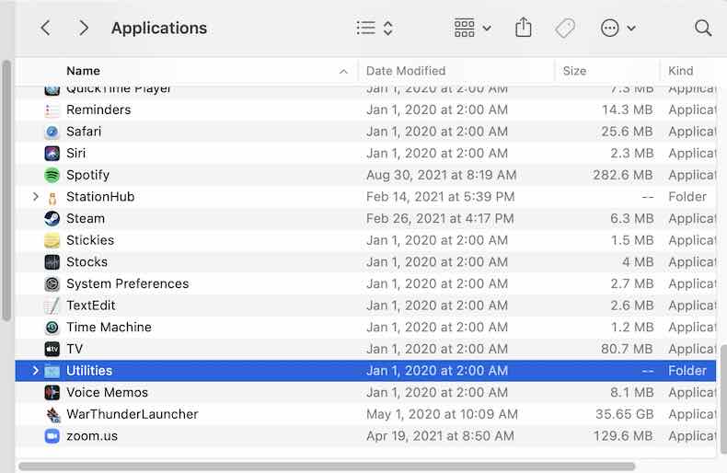Viewport: 727px width, 473px height.
Task: Sort by Date Modified column
Action: (406, 71)
